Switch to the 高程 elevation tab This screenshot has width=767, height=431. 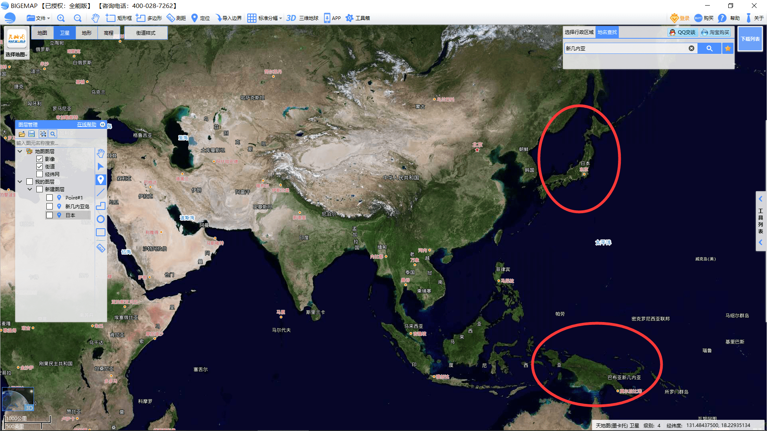(x=109, y=33)
